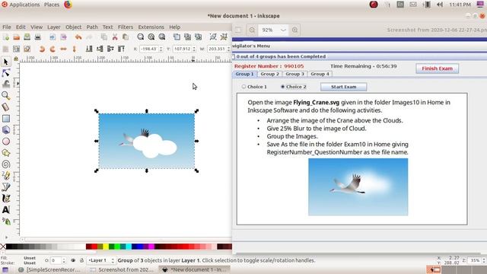
Task: Select the Measure tool
Action: pos(5,107)
